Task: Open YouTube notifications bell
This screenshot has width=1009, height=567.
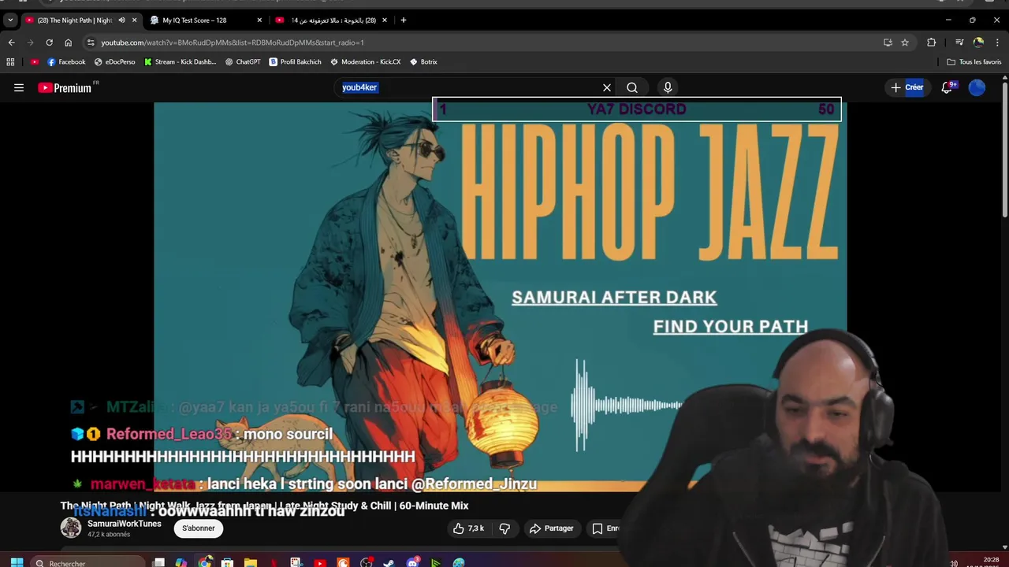Action: [948, 87]
